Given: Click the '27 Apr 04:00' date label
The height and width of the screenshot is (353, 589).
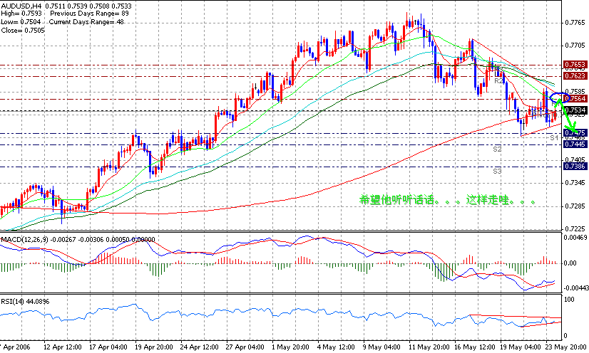Looking at the screenshot, I should [245, 347].
